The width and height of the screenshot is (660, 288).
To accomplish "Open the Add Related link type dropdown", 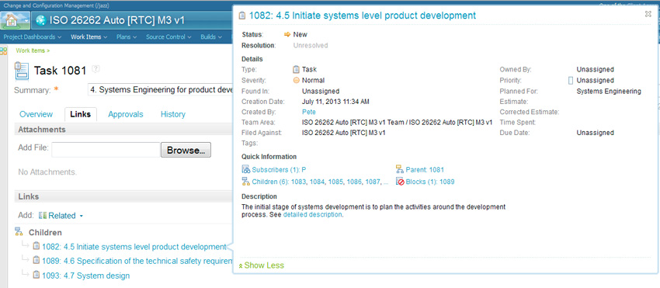I will [61, 216].
